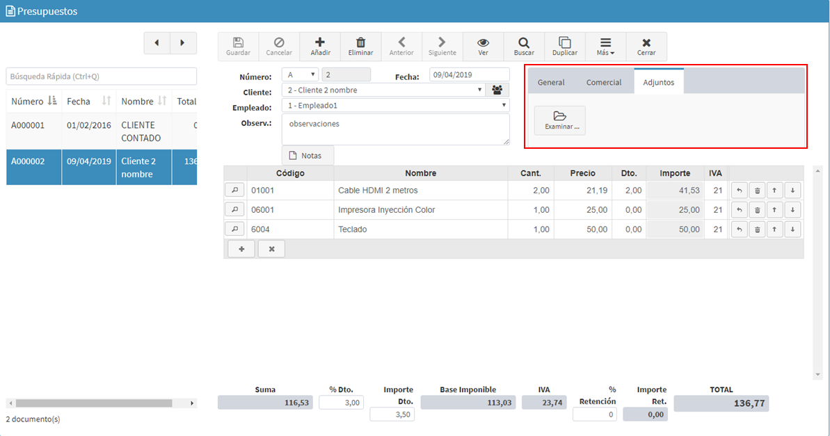The width and height of the screenshot is (830, 436).
Task: Click the 21,19 Precio cell
Action: (x=583, y=191)
